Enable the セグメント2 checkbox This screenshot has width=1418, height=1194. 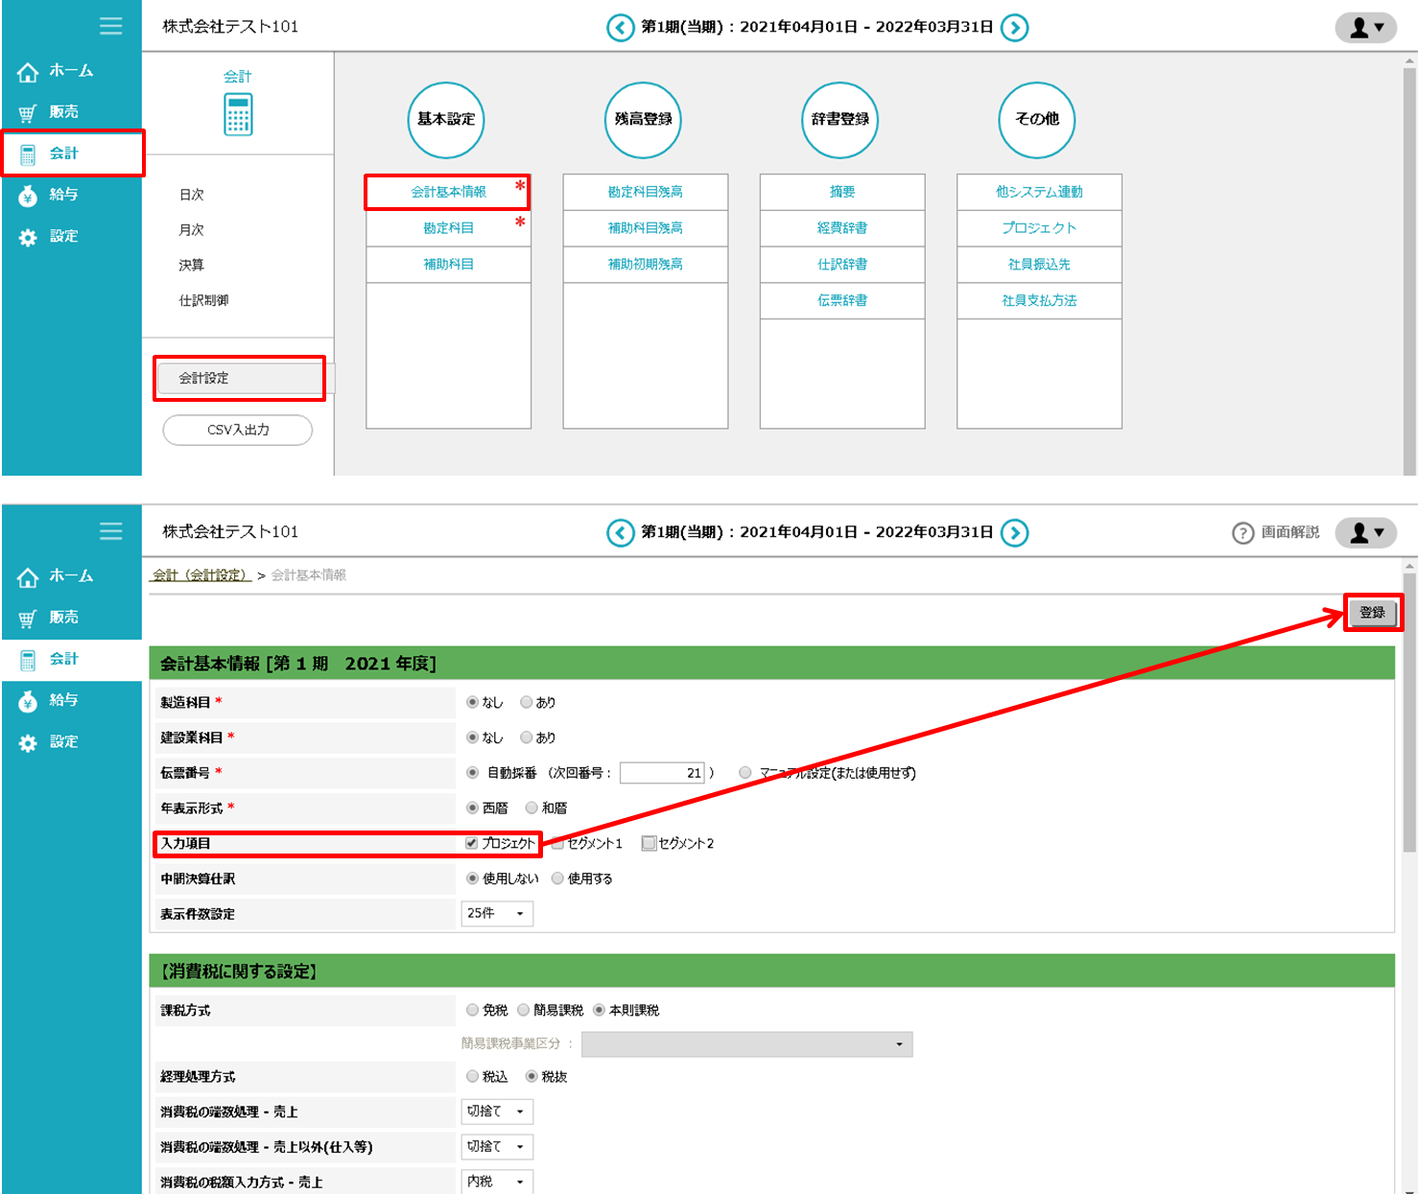pos(649,844)
